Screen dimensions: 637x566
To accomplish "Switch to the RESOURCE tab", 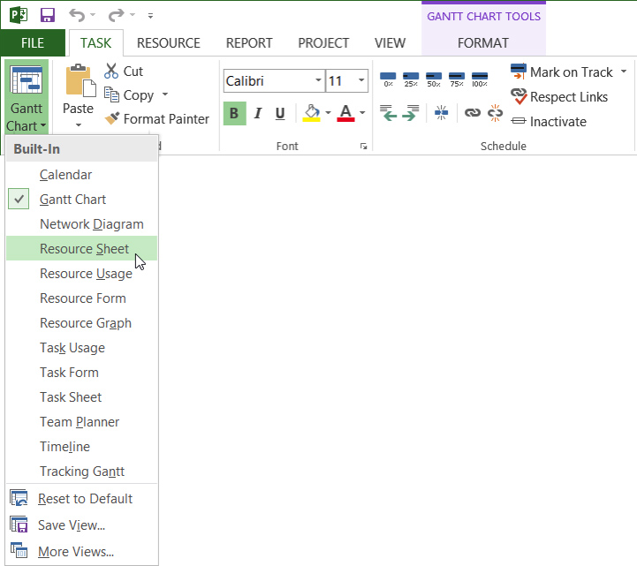I will point(168,43).
